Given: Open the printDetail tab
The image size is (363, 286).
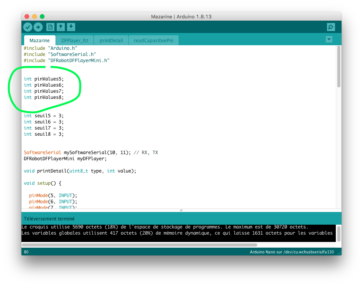Looking at the screenshot, I should pos(111,40).
